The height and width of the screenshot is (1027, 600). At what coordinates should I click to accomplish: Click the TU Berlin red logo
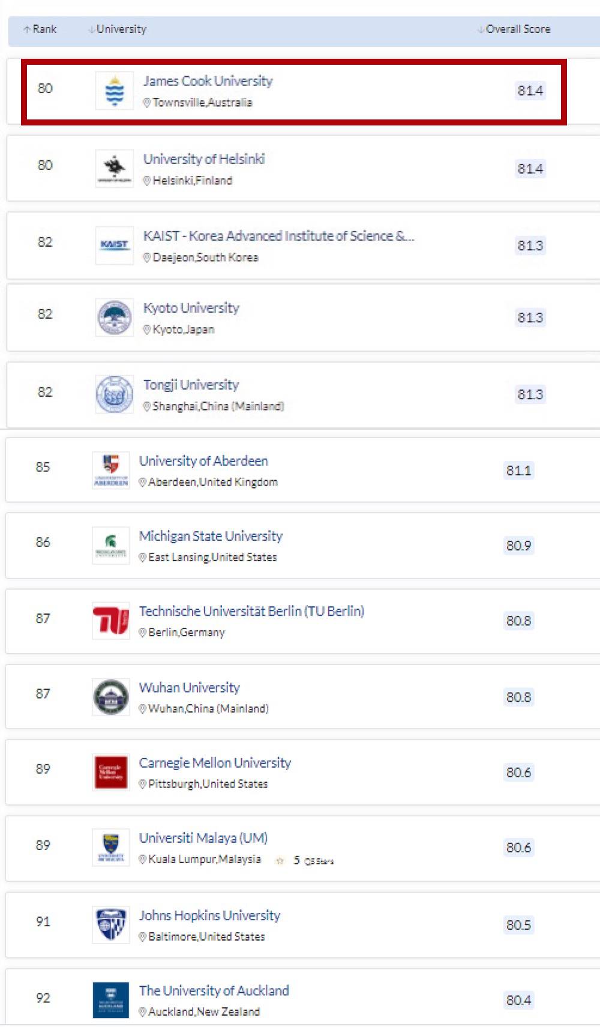point(110,621)
